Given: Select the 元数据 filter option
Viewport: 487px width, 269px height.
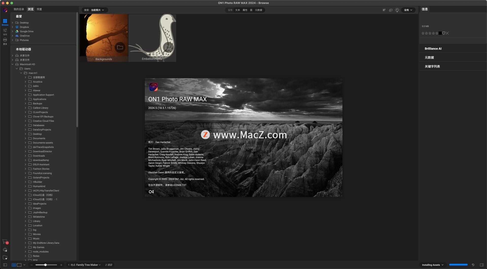Looking at the screenshot, I should point(258,10).
